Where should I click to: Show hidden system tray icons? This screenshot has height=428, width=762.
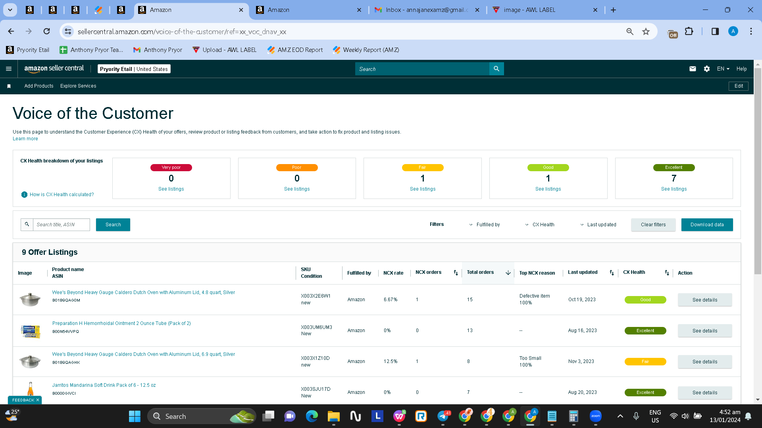click(x=620, y=416)
